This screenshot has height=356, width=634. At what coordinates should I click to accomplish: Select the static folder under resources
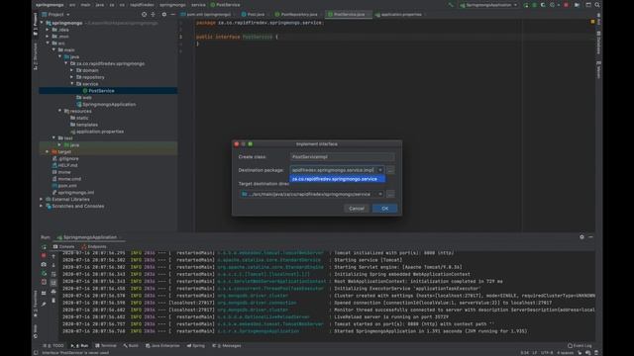point(79,118)
